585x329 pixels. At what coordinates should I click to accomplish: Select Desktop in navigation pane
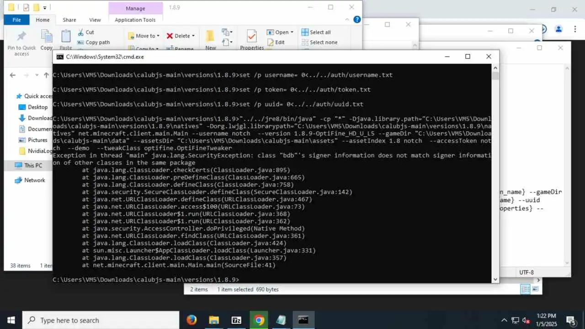coord(33,107)
